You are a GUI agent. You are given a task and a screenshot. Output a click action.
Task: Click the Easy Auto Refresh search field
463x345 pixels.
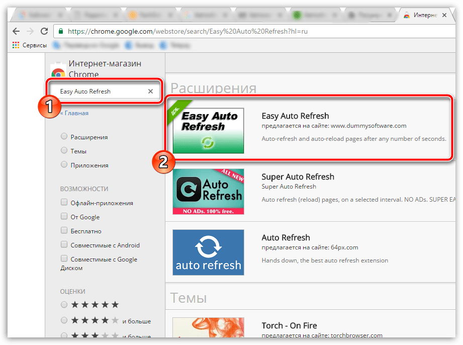pos(101,92)
